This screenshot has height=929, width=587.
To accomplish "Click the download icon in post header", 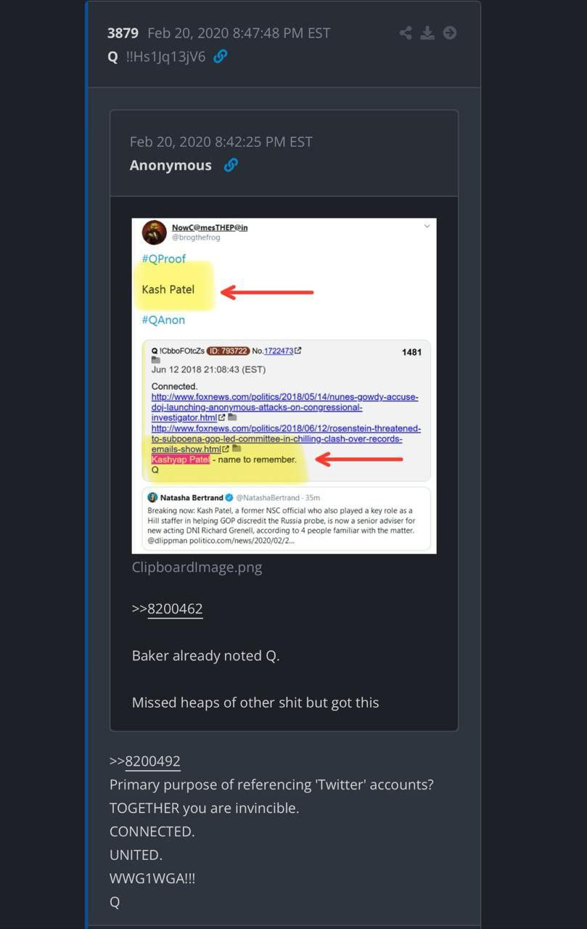I will (x=427, y=33).
